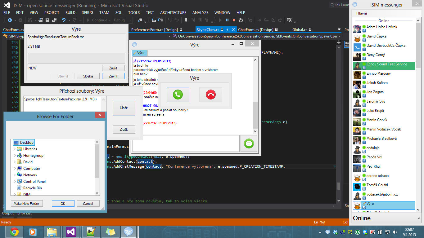Image resolution: width=424 pixels, height=238 pixels.
Task: Send the chat message with green bubble button
Action: [x=249, y=143]
